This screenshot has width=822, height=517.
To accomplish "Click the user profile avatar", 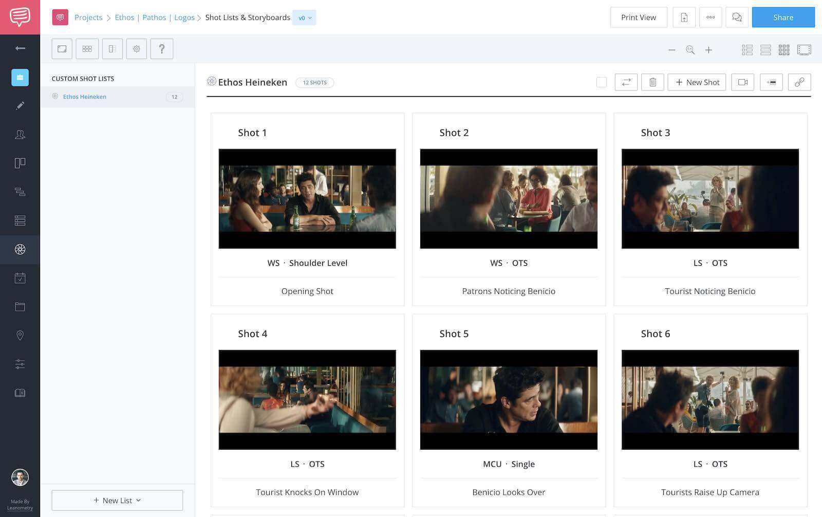I will point(20,477).
